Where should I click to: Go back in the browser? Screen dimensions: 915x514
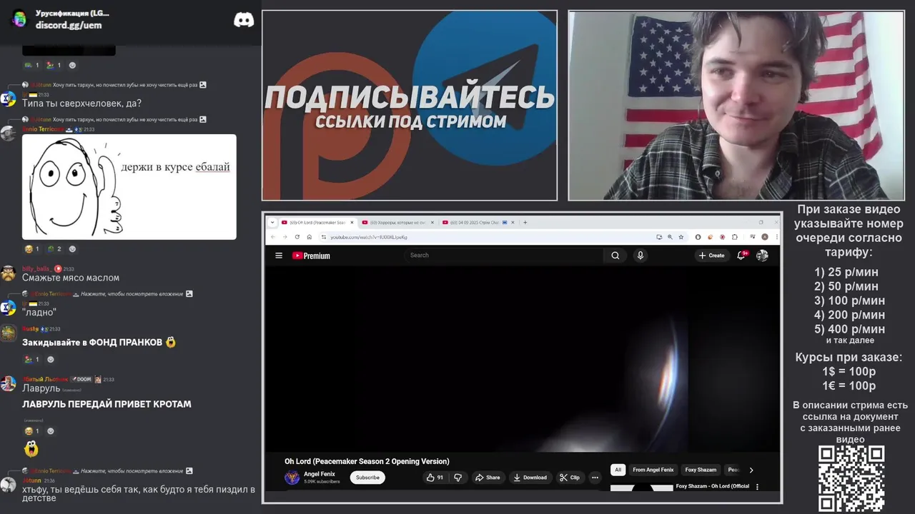tap(272, 237)
